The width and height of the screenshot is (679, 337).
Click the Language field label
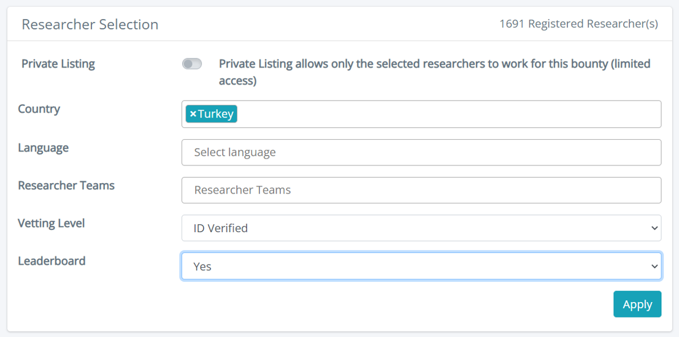pyautogui.click(x=44, y=148)
